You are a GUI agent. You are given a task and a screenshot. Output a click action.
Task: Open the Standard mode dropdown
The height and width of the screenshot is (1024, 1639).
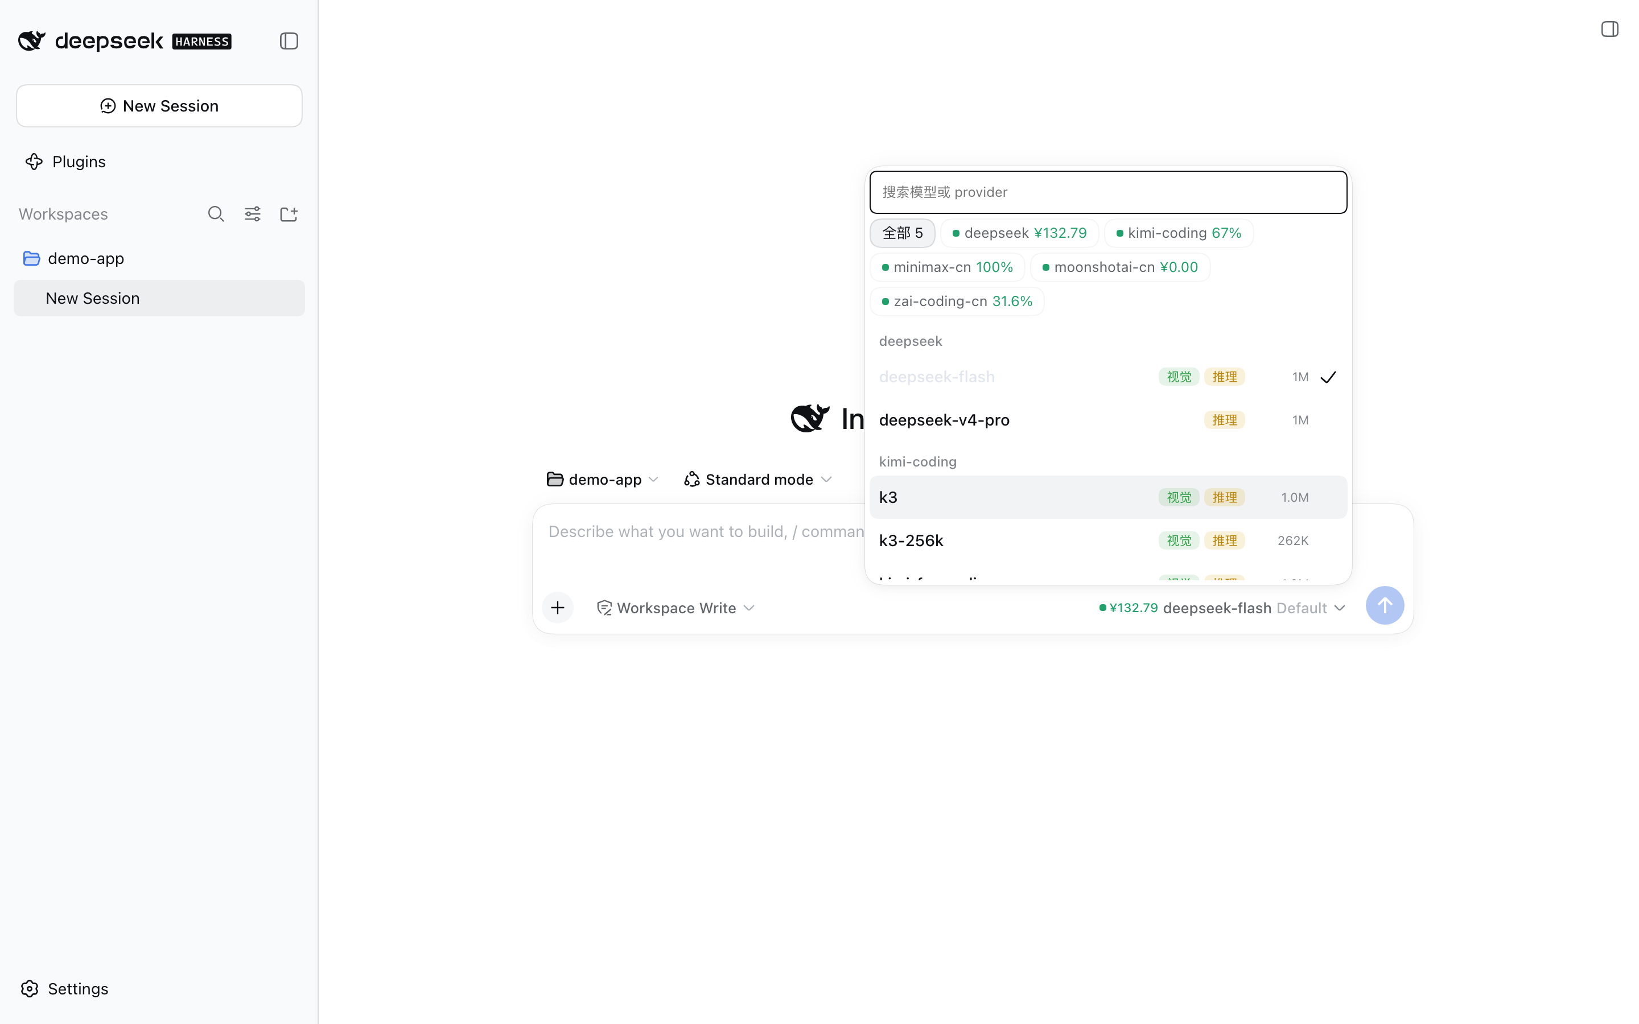point(757,480)
